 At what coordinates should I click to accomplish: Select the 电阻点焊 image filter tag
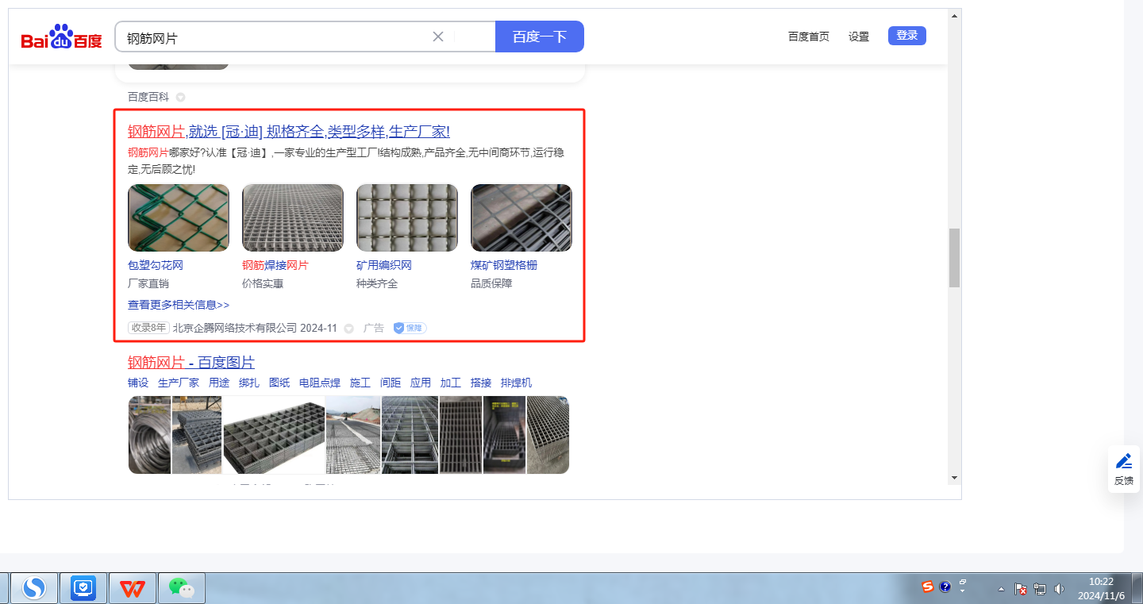(320, 383)
